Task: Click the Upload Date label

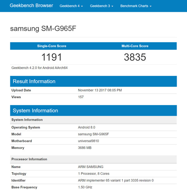Action: [x=21, y=90]
